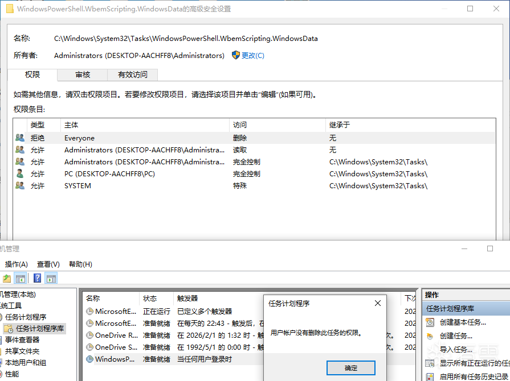Viewport: 510px width, 381px height.
Task: Click folder icon in security settings title bar
Action: 10,9
